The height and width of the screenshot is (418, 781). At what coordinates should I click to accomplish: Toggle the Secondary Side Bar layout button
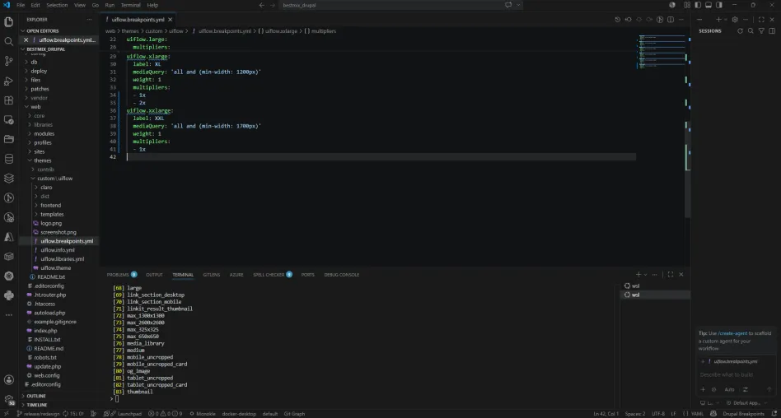pyautogui.click(x=719, y=5)
